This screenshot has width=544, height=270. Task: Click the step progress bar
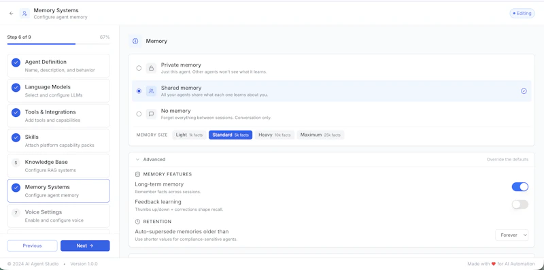click(58, 44)
